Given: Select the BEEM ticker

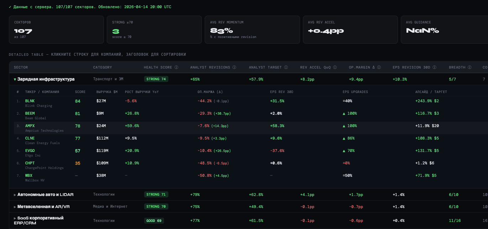Looking at the screenshot, I should pyautogui.click(x=30, y=113).
